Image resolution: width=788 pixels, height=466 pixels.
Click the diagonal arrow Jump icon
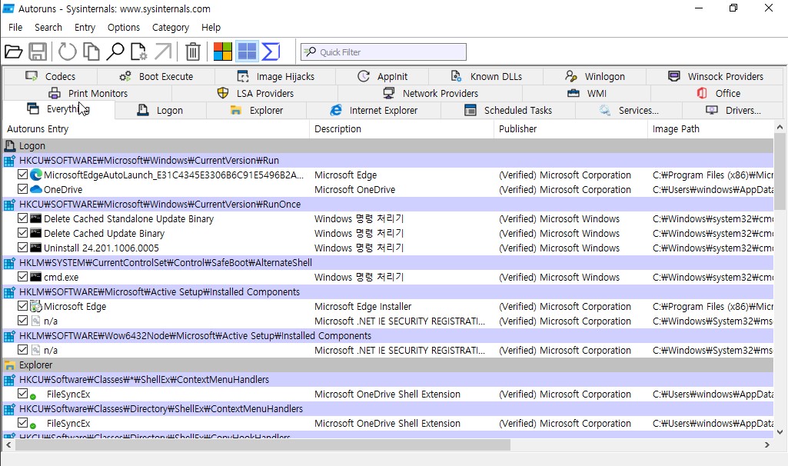pyautogui.click(x=163, y=52)
